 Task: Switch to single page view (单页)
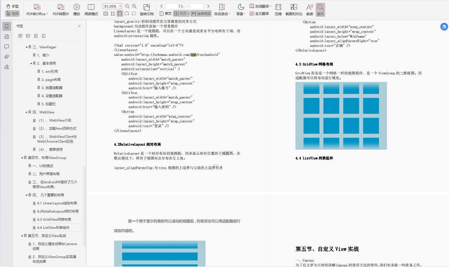click(x=166, y=13)
